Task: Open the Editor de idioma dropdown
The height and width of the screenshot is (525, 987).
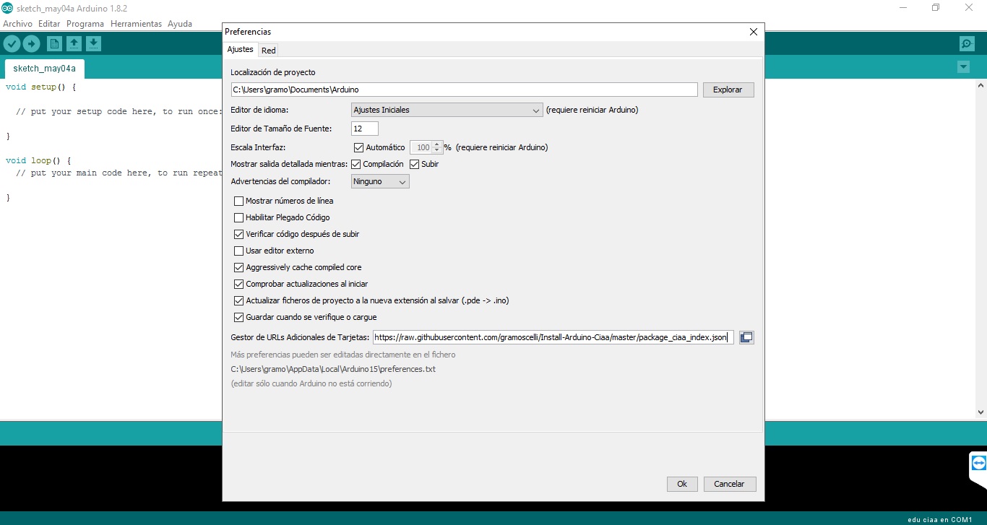Action: tap(447, 110)
